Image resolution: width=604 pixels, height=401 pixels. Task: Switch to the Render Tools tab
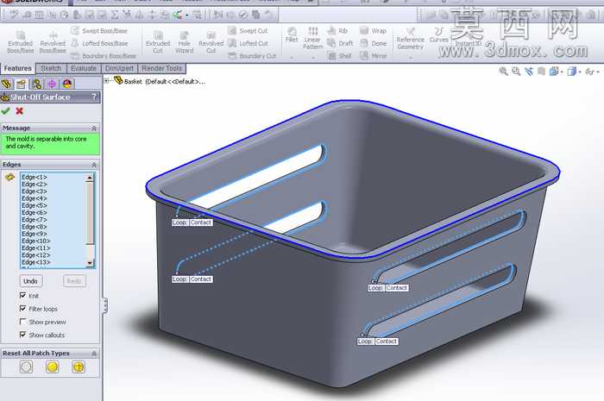tap(162, 68)
